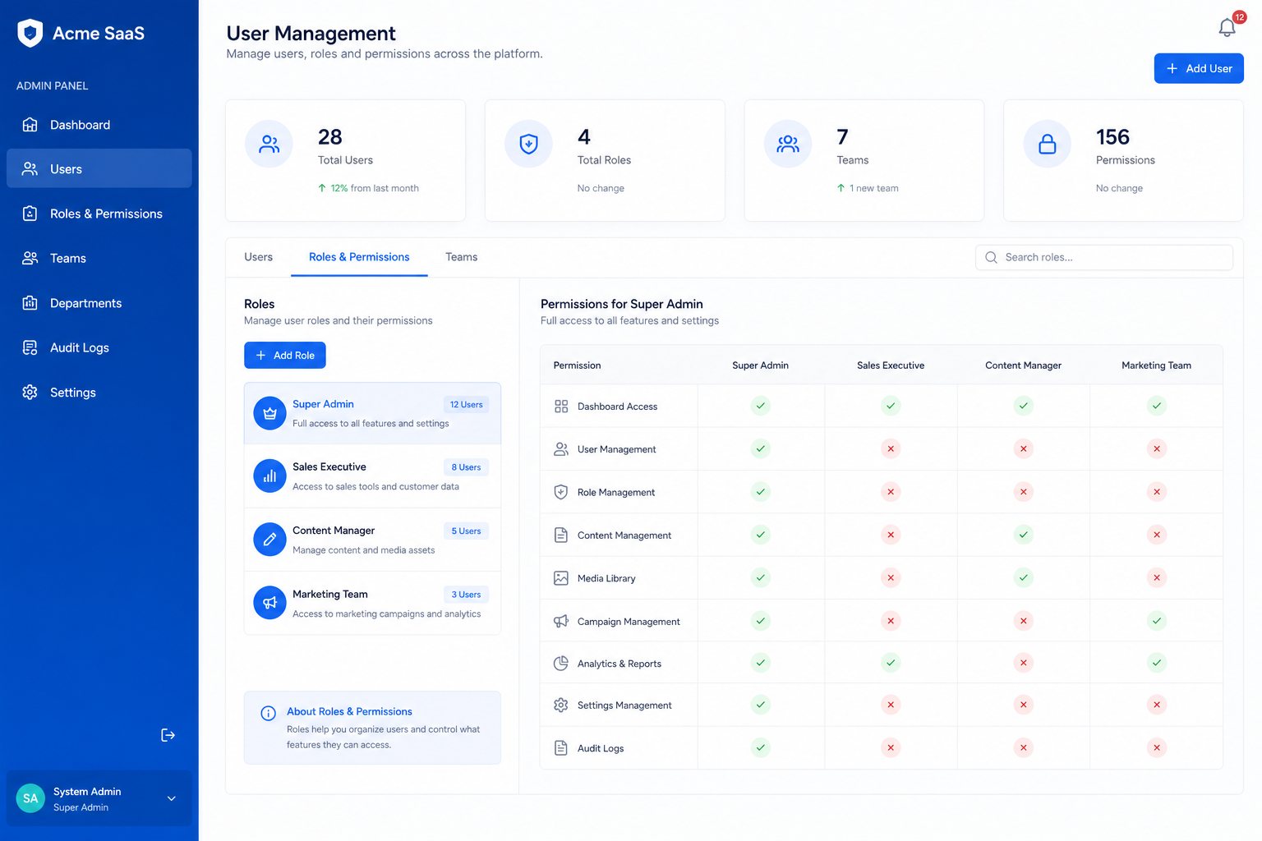The width and height of the screenshot is (1262, 841).
Task: Open the About Roles & Permissions link
Action: coord(349,711)
